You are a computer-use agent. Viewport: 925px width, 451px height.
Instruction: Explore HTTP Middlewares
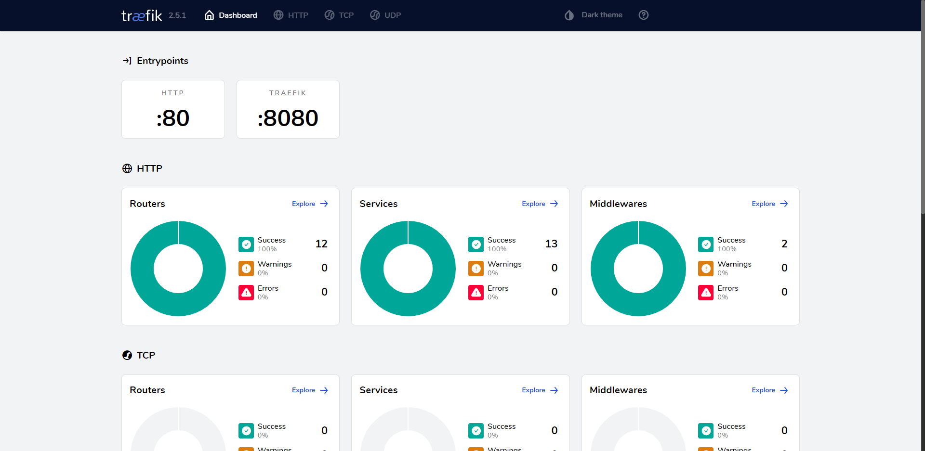pyautogui.click(x=769, y=204)
